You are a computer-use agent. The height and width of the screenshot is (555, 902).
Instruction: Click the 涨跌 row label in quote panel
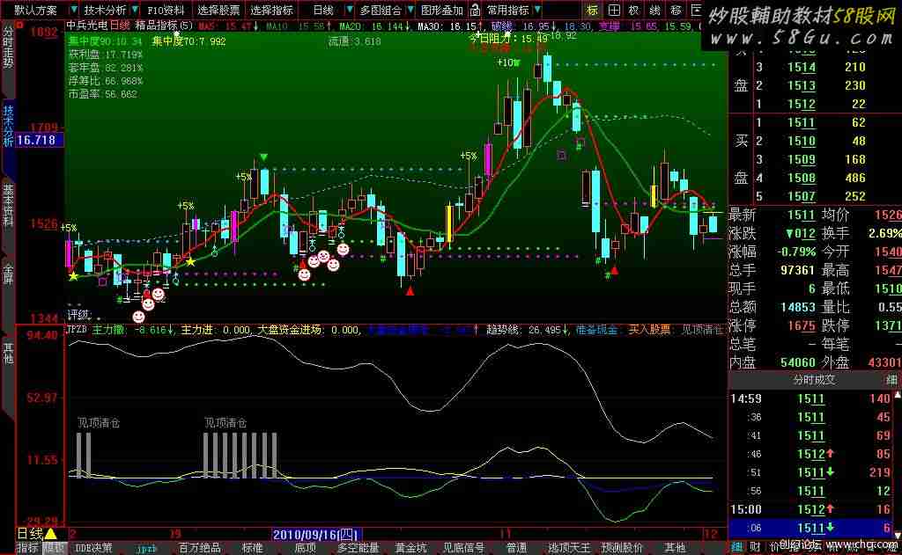[742, 233]
